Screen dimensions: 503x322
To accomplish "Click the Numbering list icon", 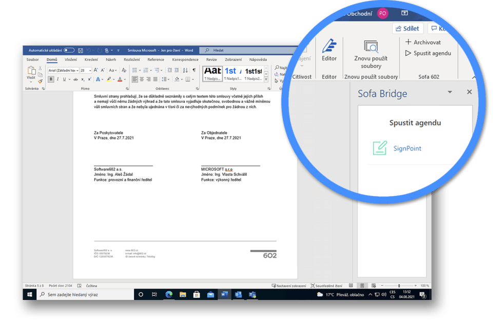I will click(x=146, y=70).
